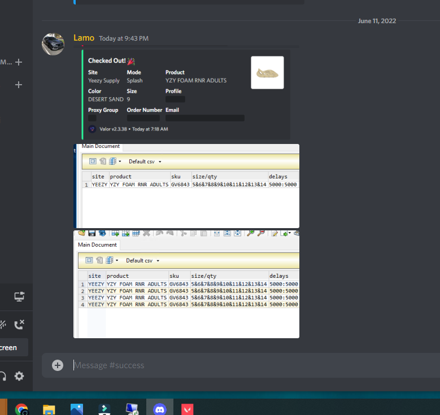Viewport: 440px width, 415px height.
Task: Open Valorant from the taskbar
Action: (x=187, y=409)
